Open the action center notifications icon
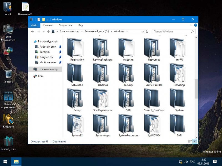 pyautogui.click(x=215, y=162)
